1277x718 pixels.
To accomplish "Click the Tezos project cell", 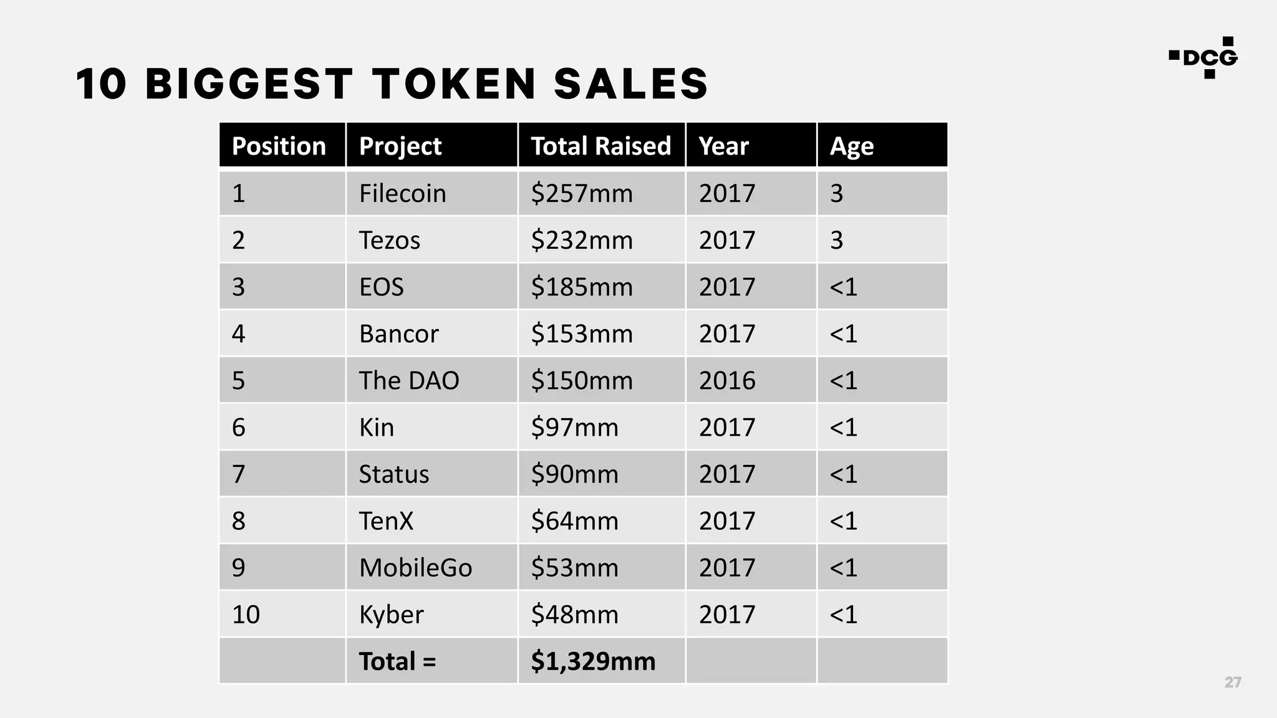I will click(x=431, y=240).
